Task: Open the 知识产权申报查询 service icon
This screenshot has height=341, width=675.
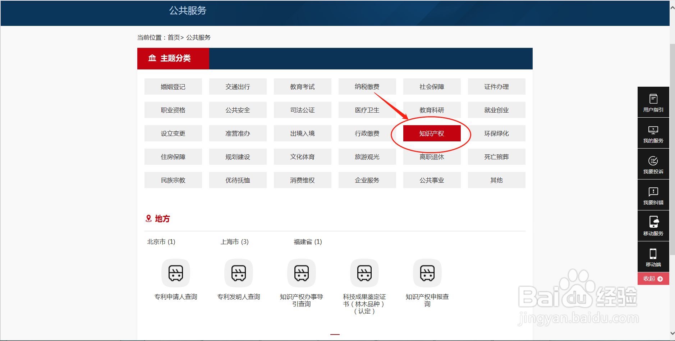Action: click(427, 273)
